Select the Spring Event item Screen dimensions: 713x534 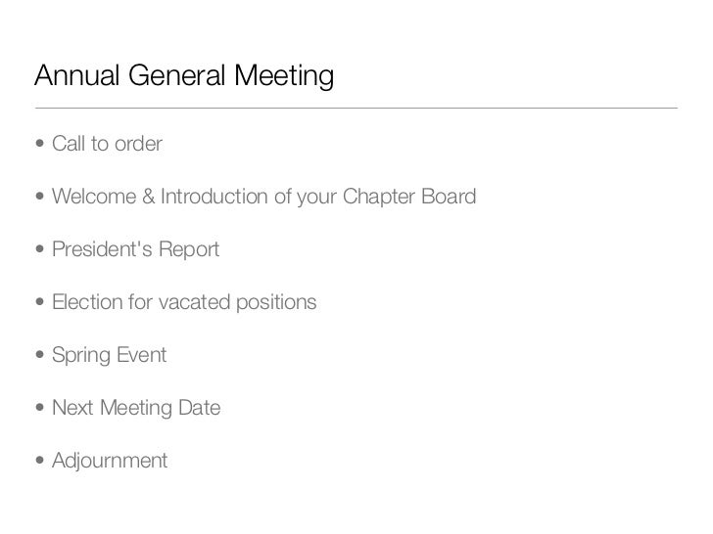pos(109,355)
